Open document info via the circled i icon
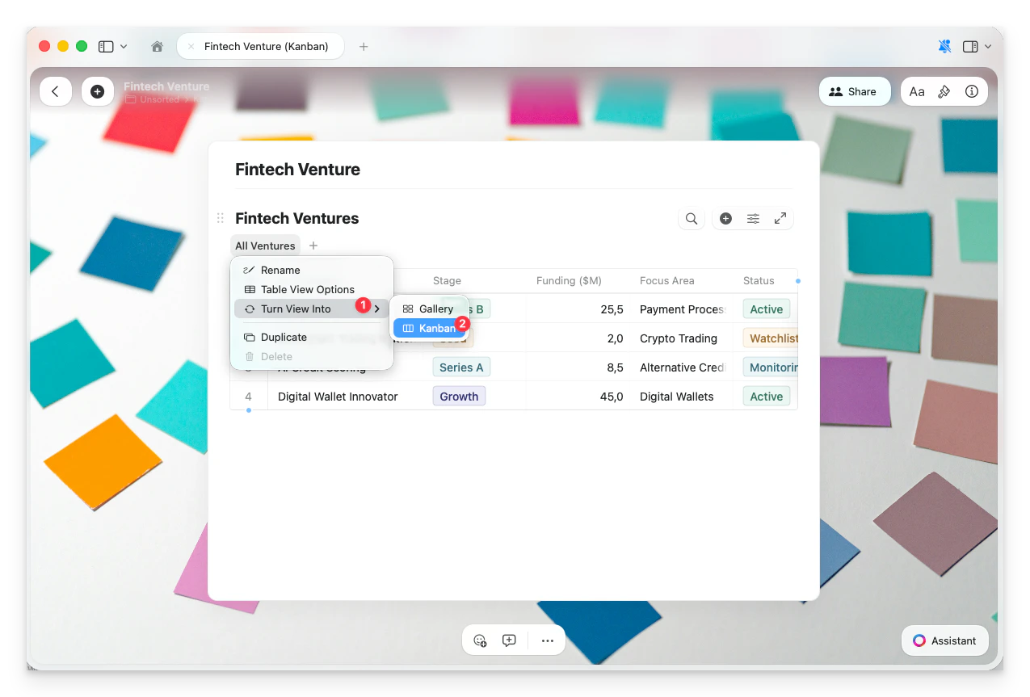Screen dimensions: 1030x697 [x=972, y=91]
